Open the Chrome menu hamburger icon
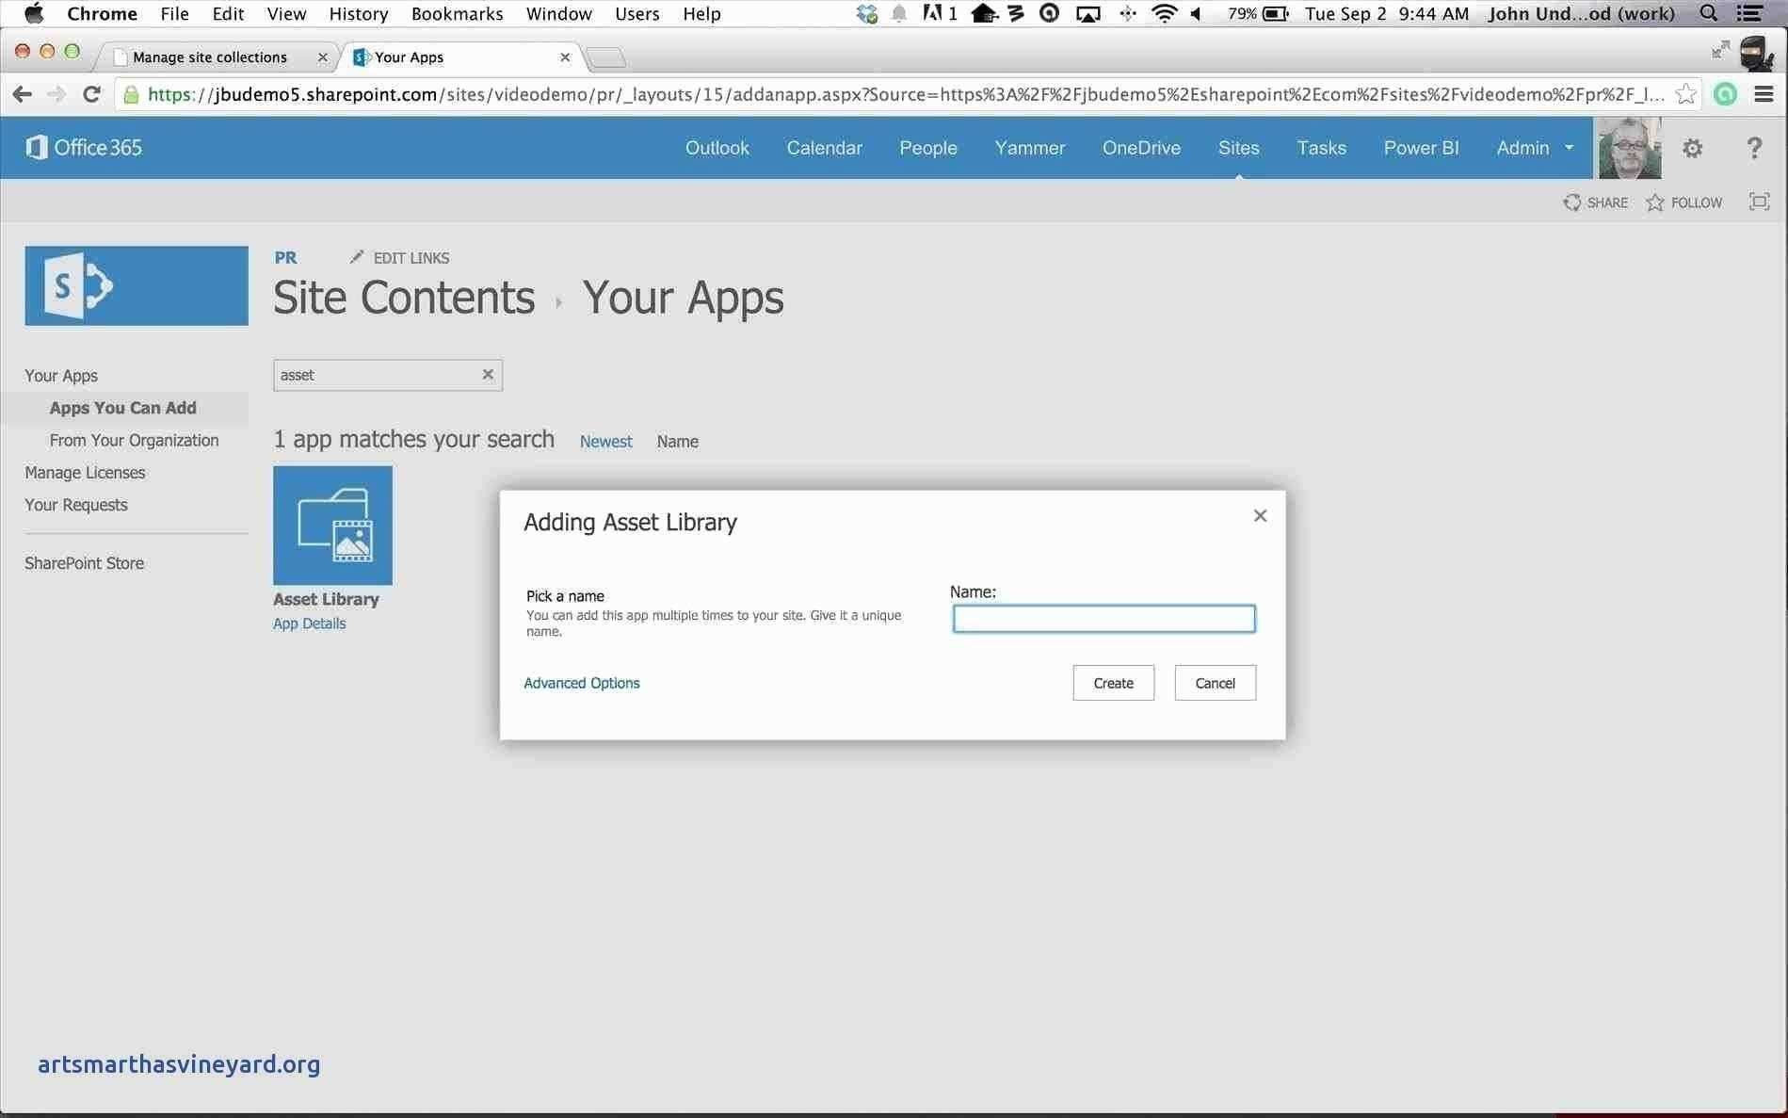1788x1118 pixels. 1764,94
